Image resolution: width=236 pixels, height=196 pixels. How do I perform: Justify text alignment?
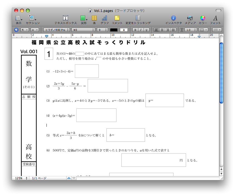pyautogui.click(x=173, y=30)
